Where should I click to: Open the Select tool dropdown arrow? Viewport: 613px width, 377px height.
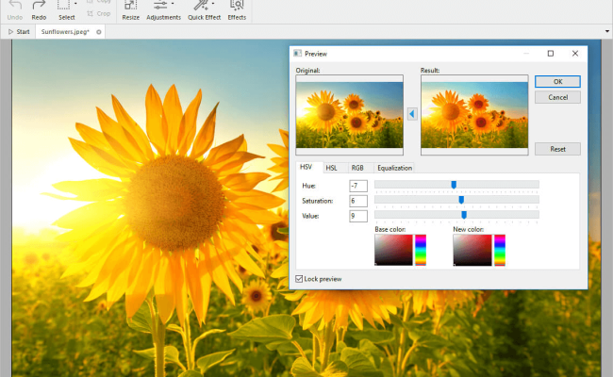[75, 4]
